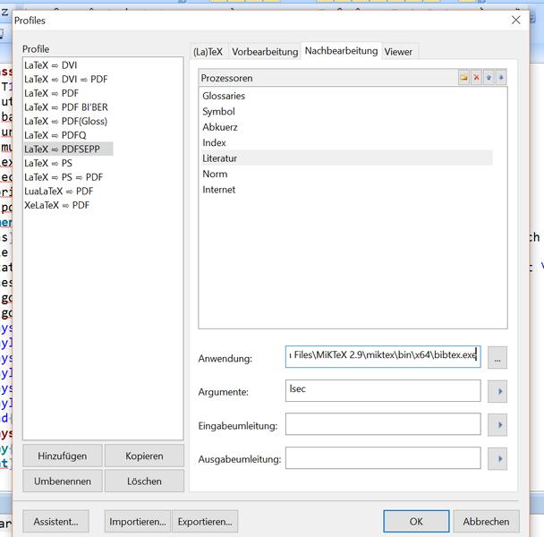Click the red X delete processor icon

click(476, 78)
